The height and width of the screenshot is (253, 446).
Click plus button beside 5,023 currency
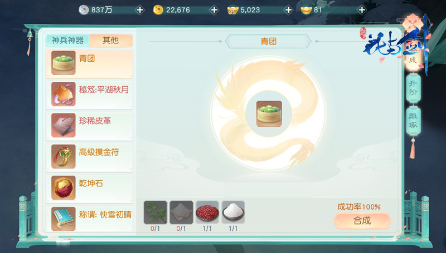(x=288, y=10)
